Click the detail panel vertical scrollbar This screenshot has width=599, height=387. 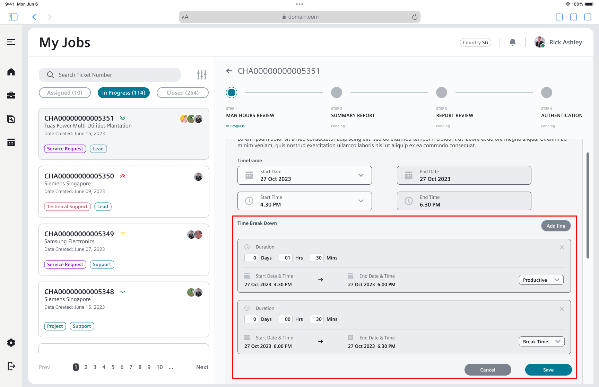pyautogui.click(x=588, y=205)
